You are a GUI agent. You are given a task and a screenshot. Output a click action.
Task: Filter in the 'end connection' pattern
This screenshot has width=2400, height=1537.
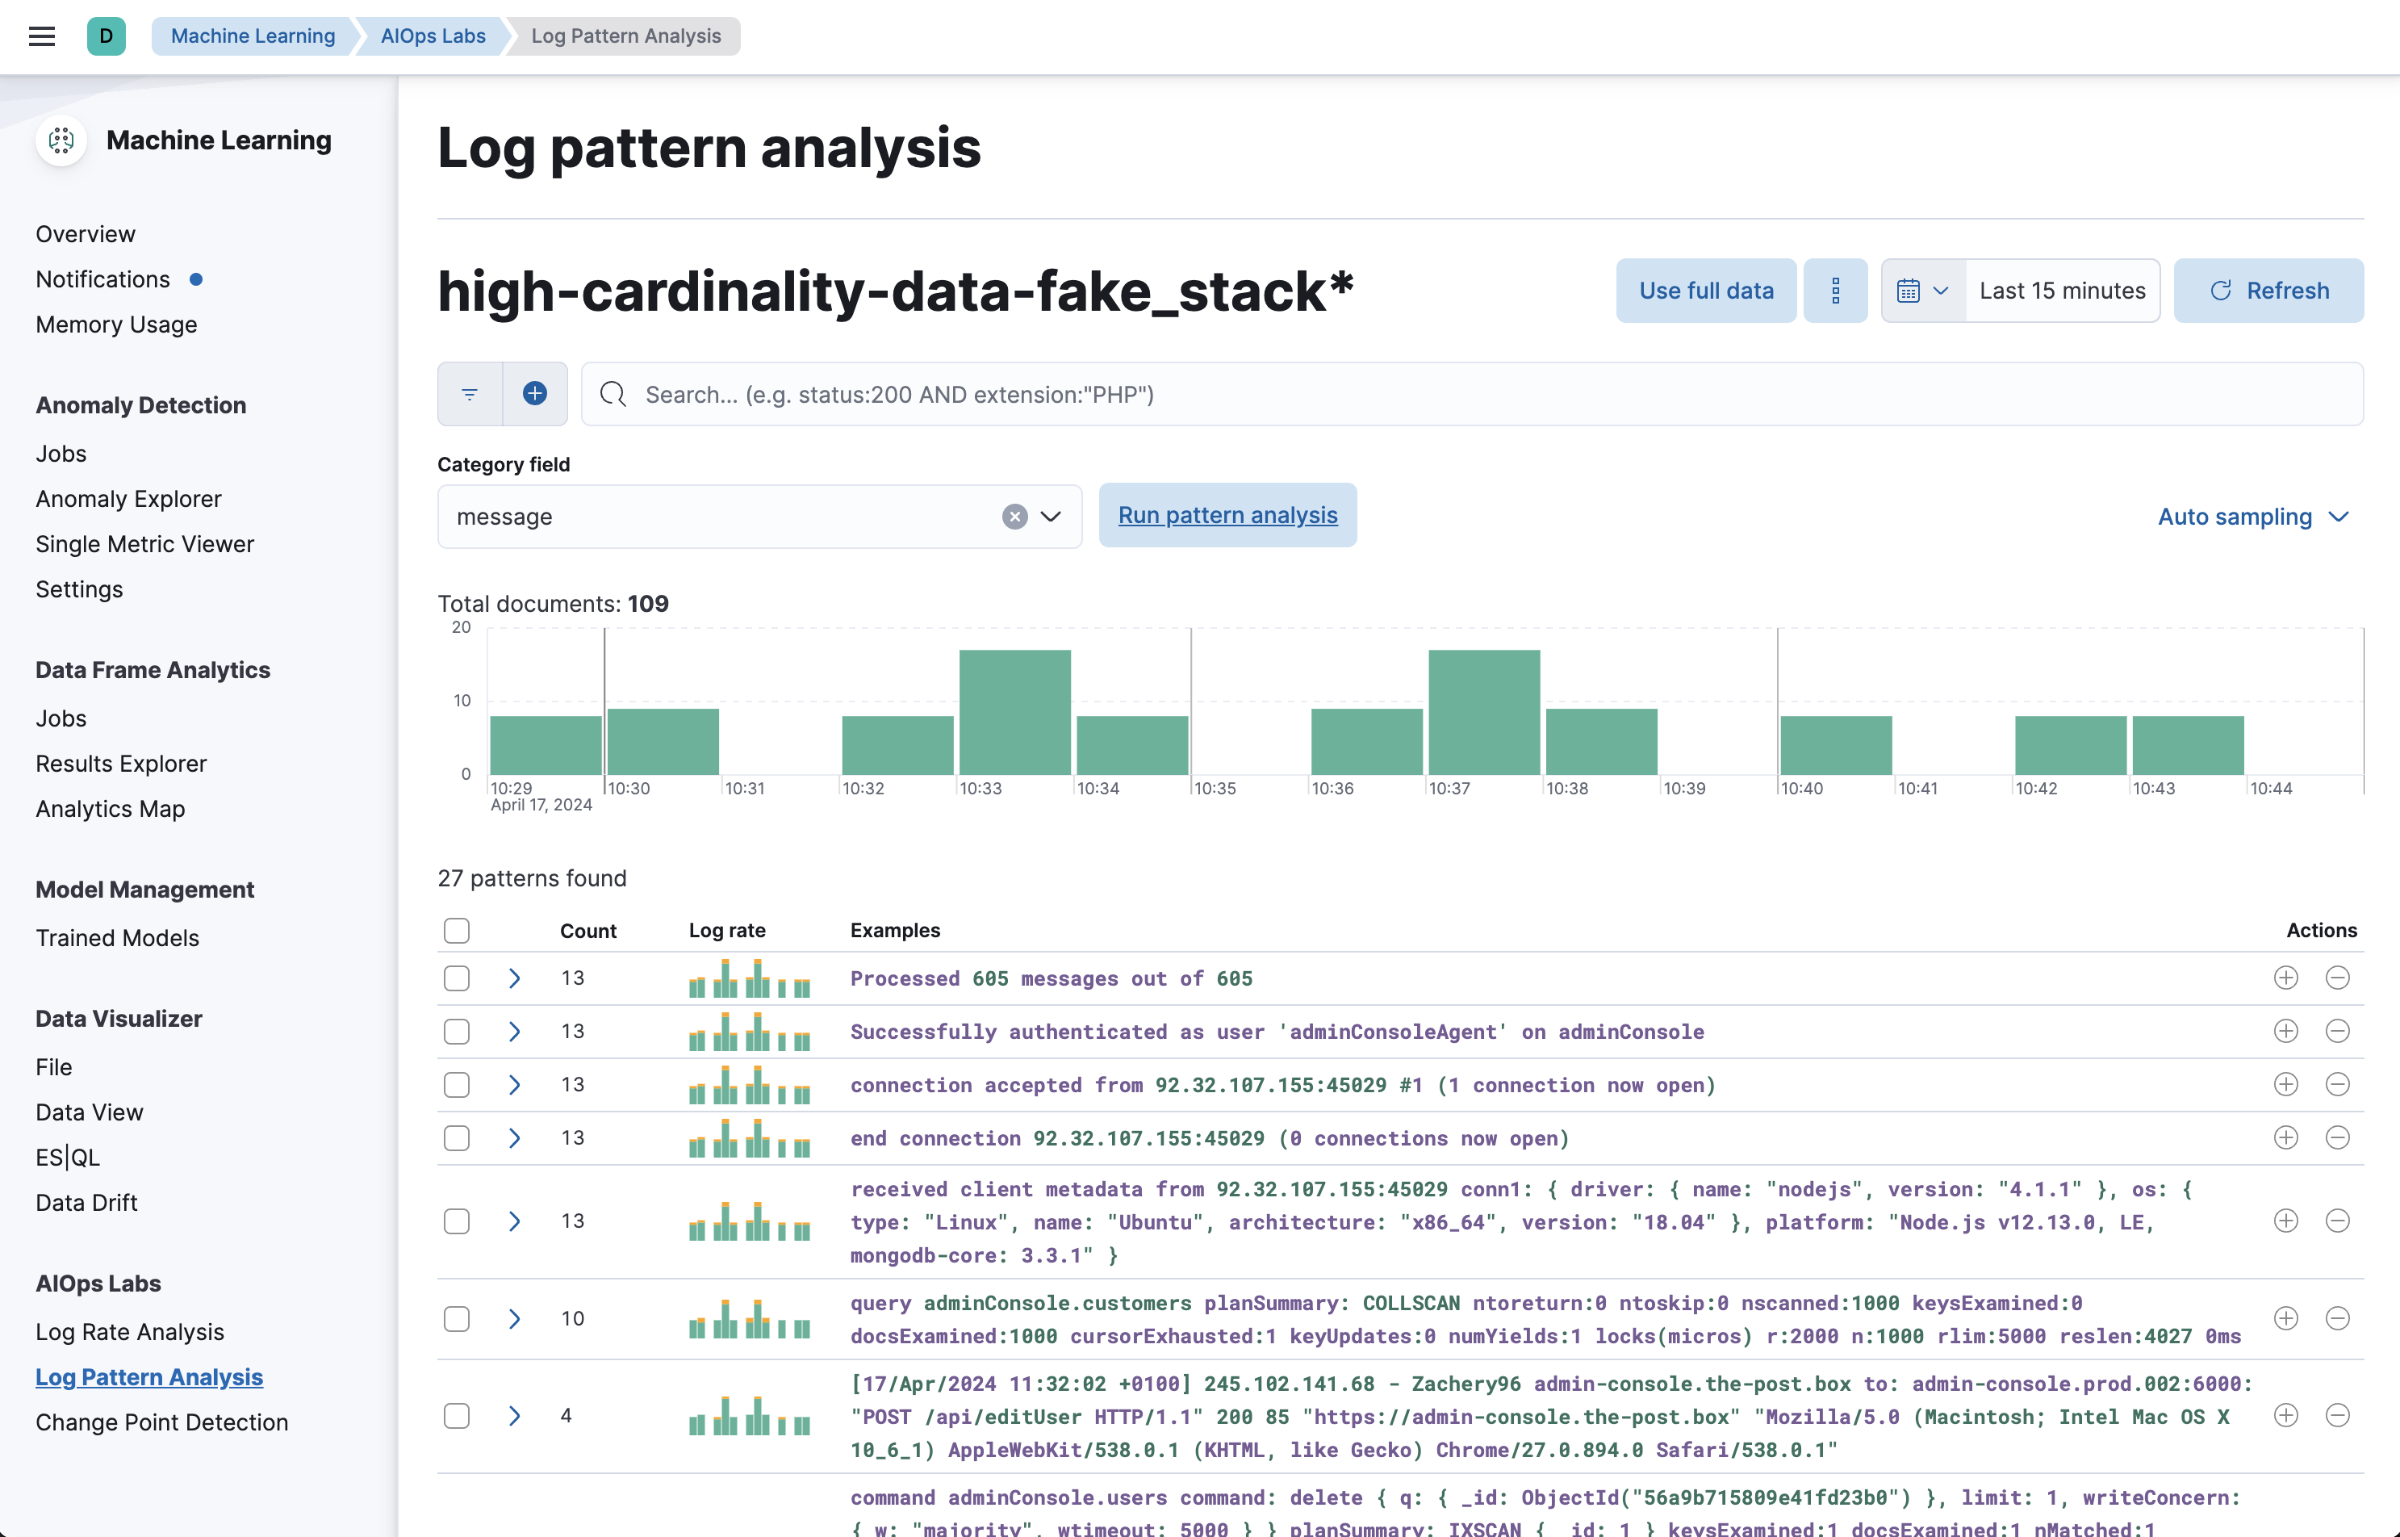click(x=2286, y=1137)
